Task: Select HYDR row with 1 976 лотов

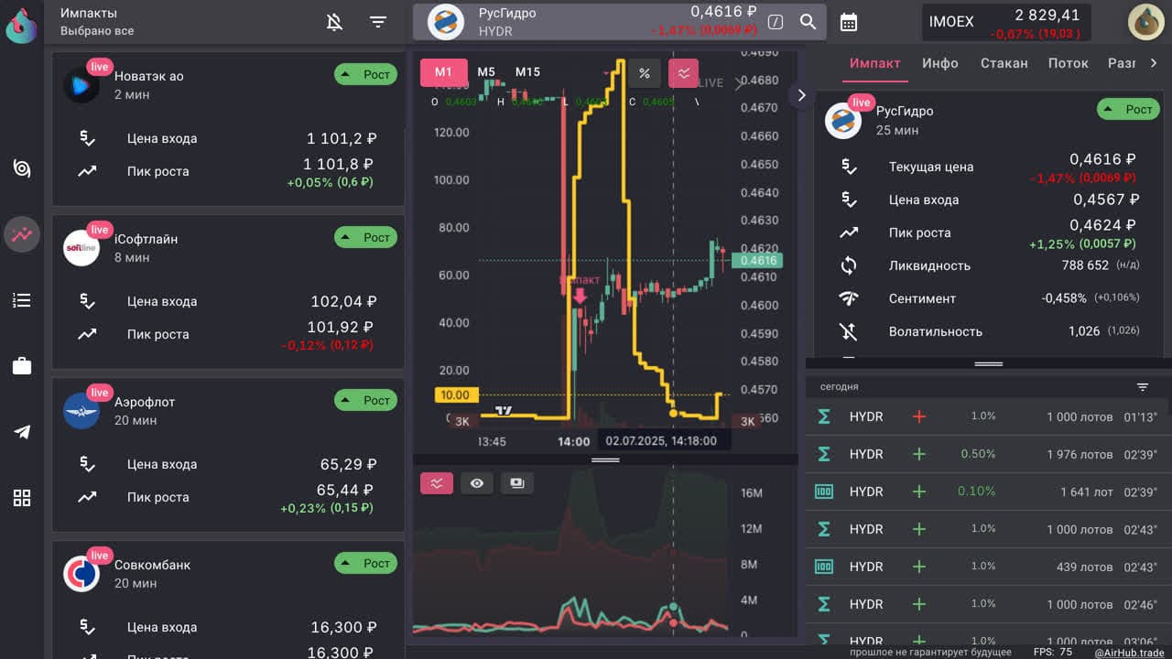Action: point(987,454)
